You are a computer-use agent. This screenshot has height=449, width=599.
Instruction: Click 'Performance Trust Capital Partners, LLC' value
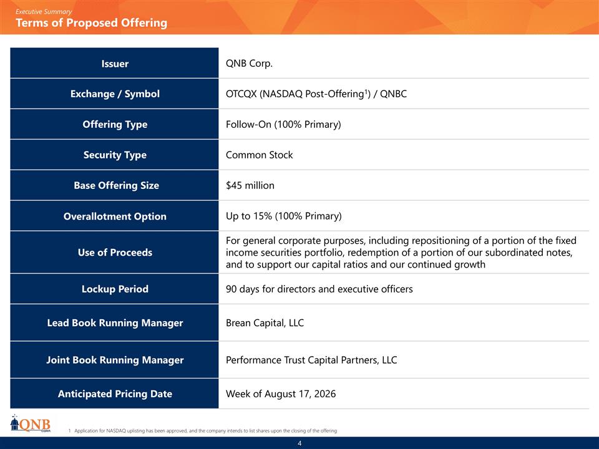[x=311, y=360]
